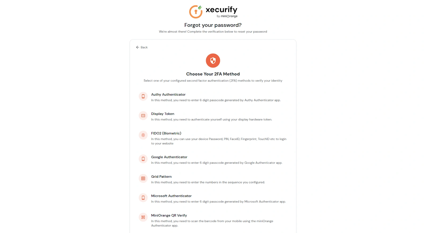The image size is (426, 233).
Task: Choose the Grid Pattern verification option
Action: click(161, 176)
